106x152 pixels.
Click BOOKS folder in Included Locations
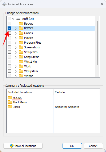coord(15,98)
